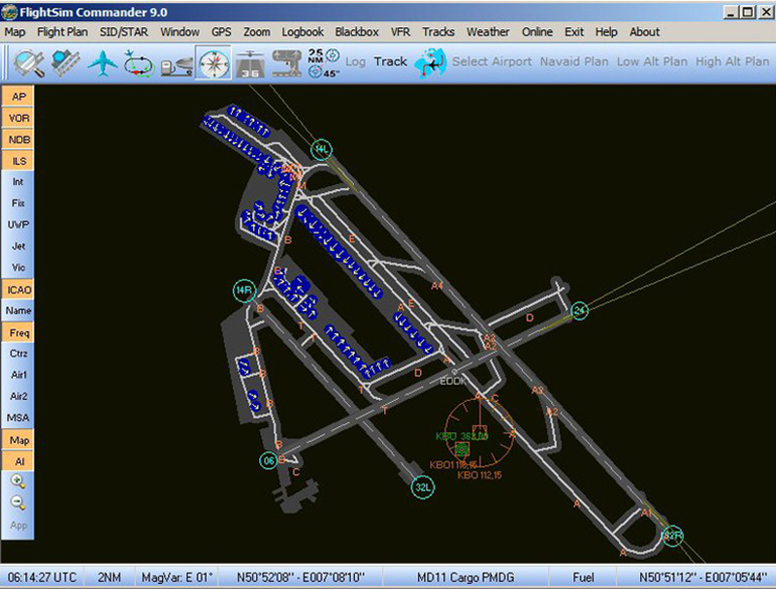
Task: Open the Blackbox menu
Action: [357, 32]
